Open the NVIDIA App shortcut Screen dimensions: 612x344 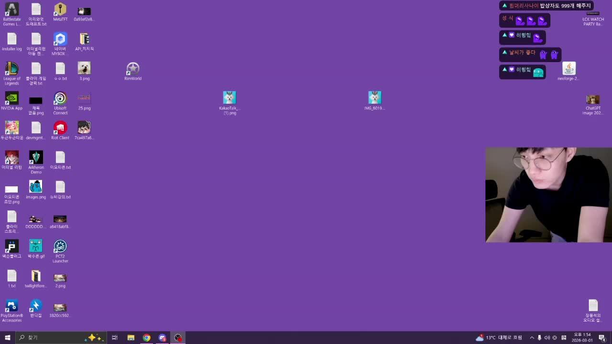[11, 101]
